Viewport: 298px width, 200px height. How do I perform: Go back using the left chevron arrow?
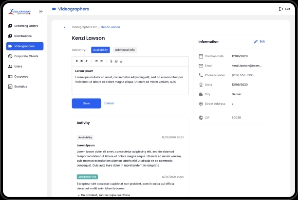point(65,27)
